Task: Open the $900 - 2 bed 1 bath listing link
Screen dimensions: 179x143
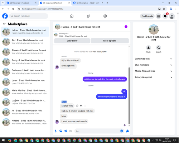Action: click(x=73, y=36)
